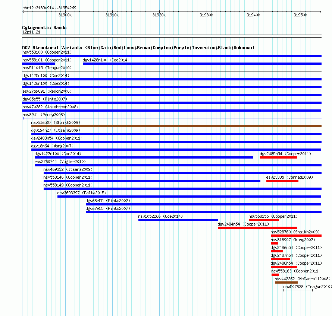The width and height of the screenshot is (332, 316).
Task: Open the nsv469332 (Itsara2009) label
Action: pos(68,169)
